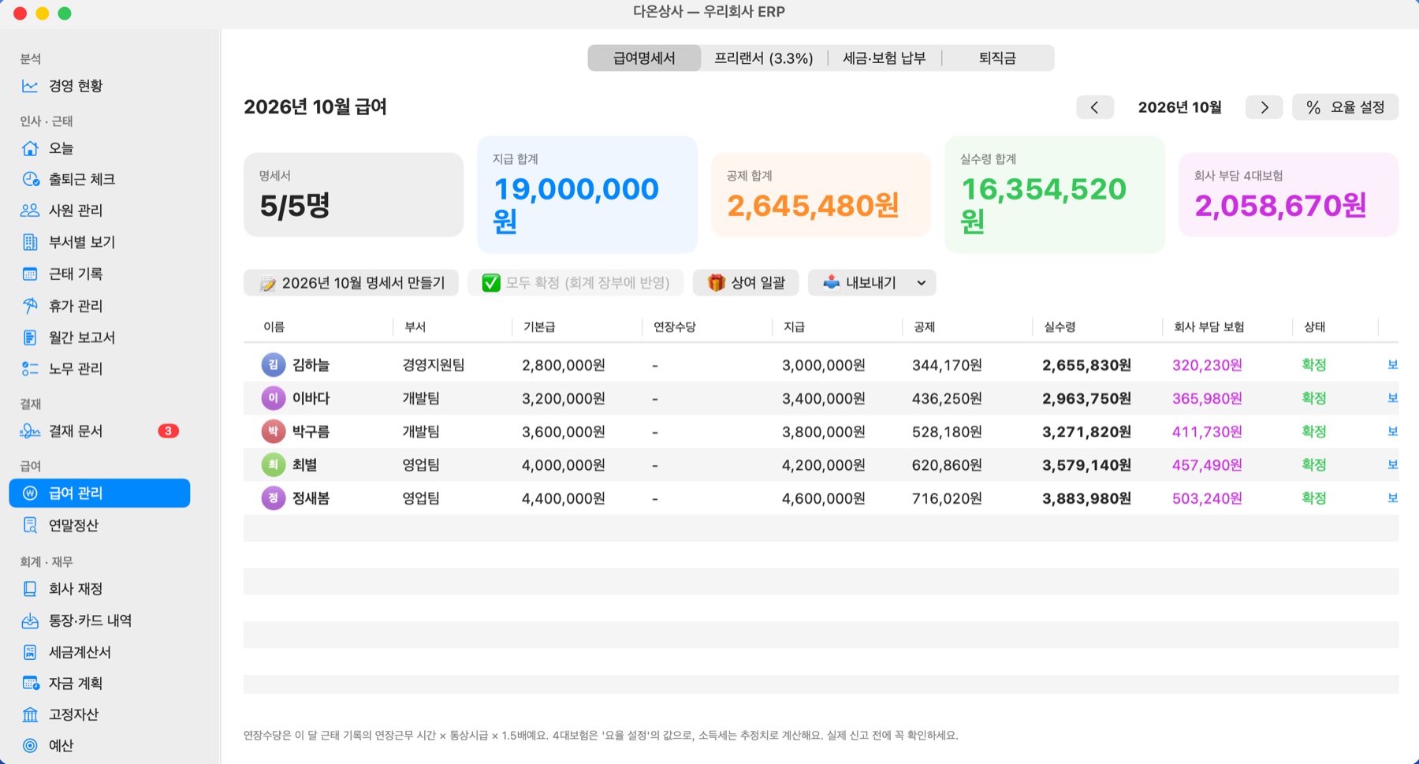Open 자금 계획 calendar-clock icon
Image resolution: width=1419 pixels, height=764 pixels.
[30, 684]
